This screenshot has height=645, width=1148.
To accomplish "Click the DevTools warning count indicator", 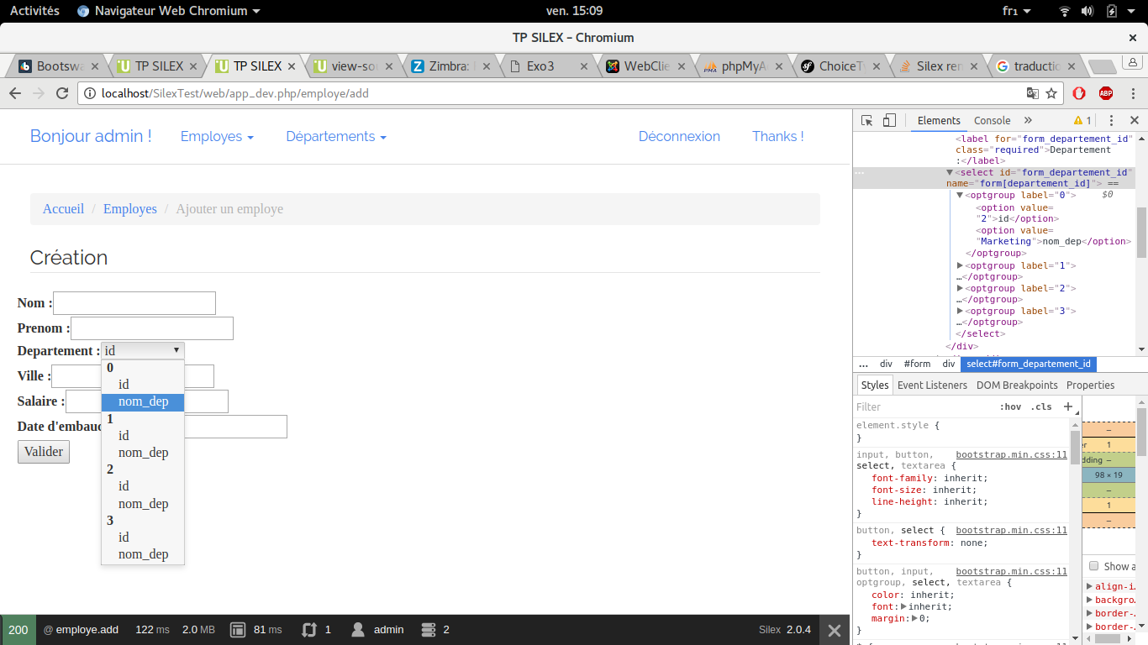I will (x=1082, y=120).
